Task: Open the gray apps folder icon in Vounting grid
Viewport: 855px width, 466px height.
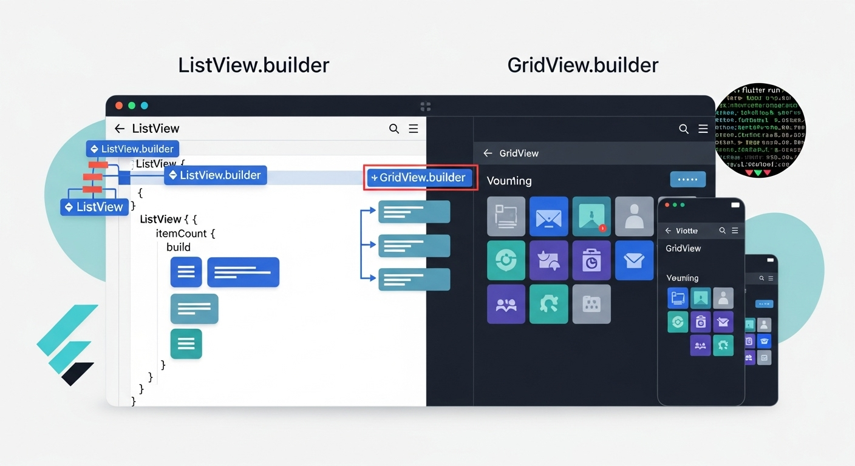Action: tap(591, 304)
